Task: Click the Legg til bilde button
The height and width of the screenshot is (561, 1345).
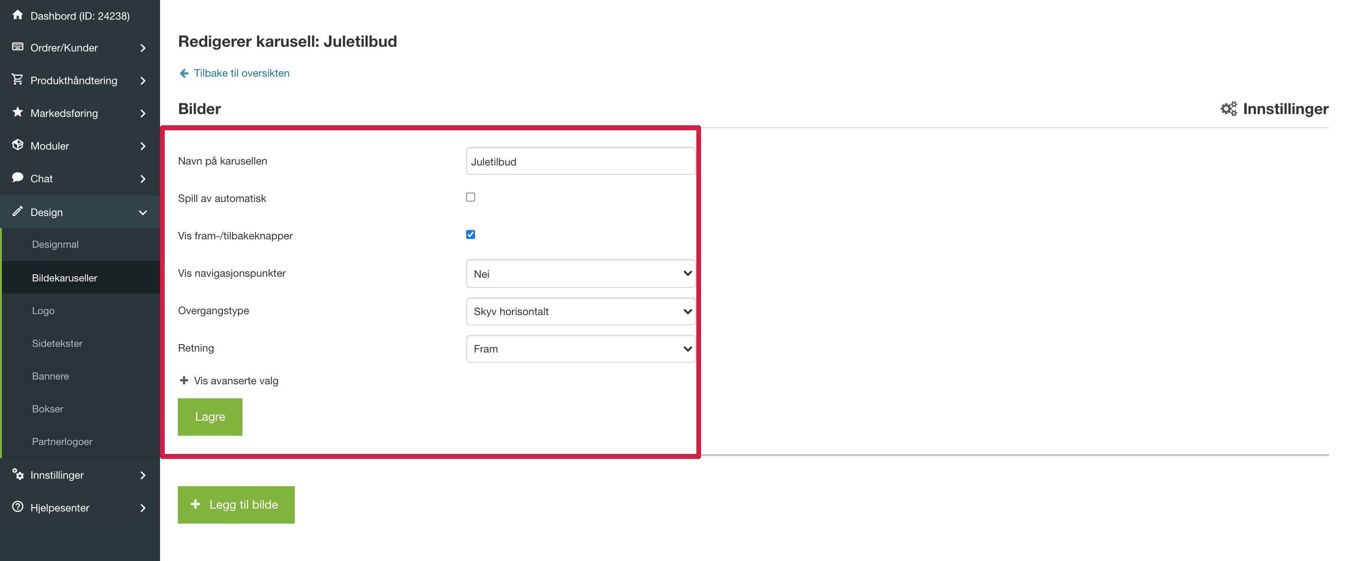Action: (x=236, y=504)
